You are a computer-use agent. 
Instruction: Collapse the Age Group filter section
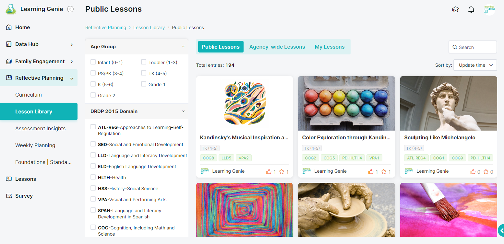pos(183,47)
